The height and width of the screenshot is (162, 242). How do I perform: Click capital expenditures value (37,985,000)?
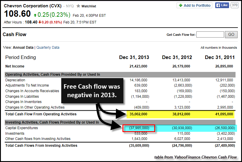coord(139,128)
